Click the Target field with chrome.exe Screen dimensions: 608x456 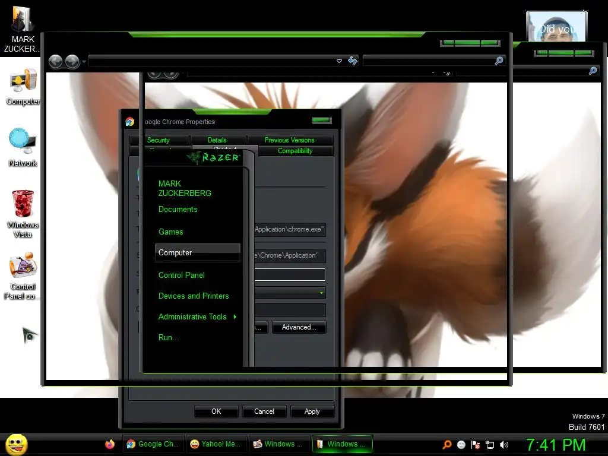290,230
